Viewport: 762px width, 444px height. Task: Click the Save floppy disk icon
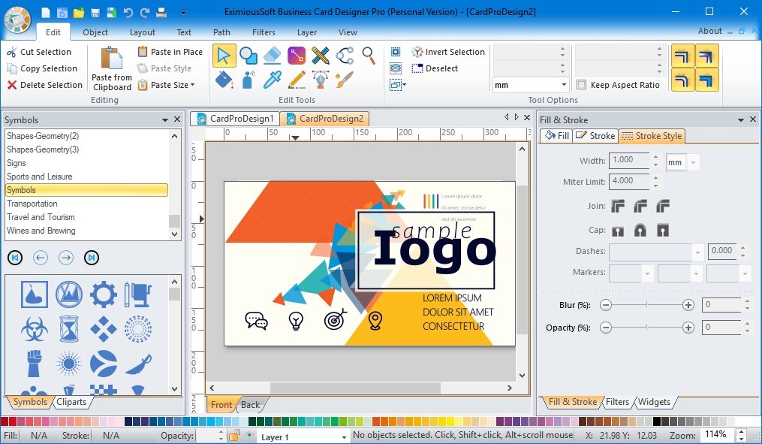[95, 12]
